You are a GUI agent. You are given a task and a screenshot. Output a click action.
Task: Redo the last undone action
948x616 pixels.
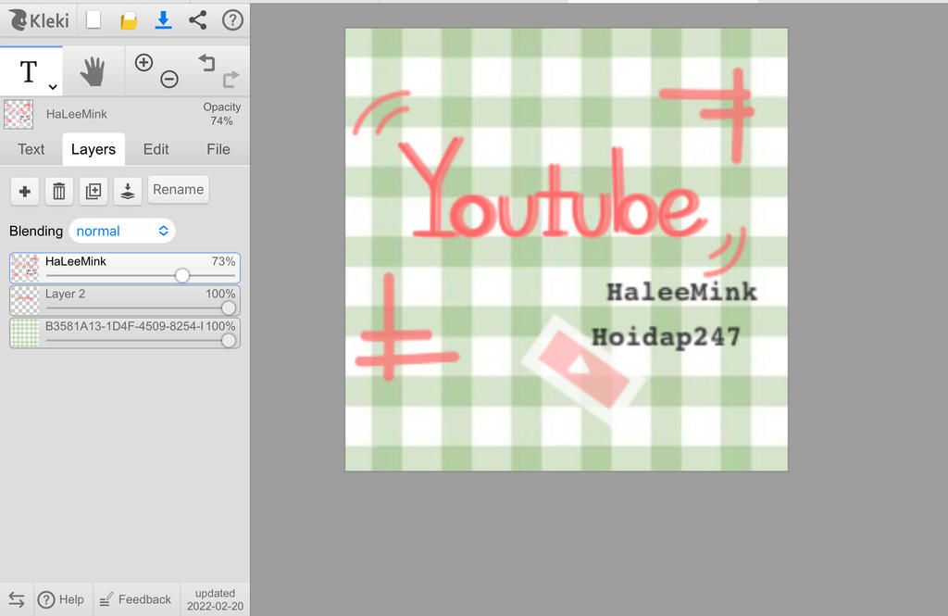231,79
